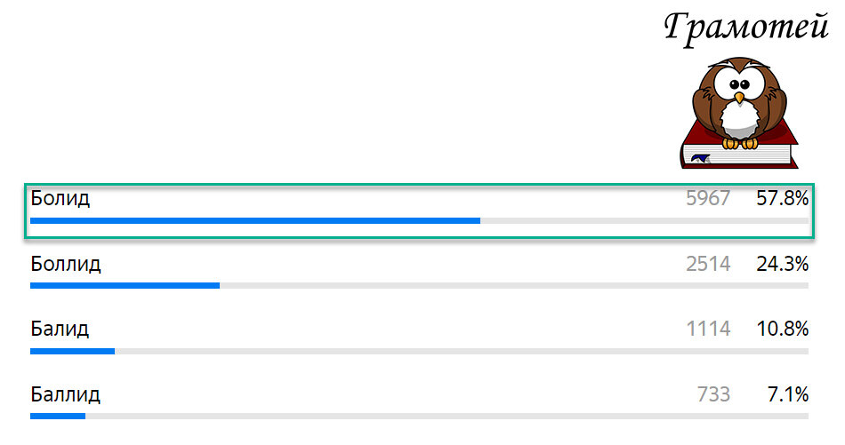Click the 7.1% percentage label

coord(788,394)
